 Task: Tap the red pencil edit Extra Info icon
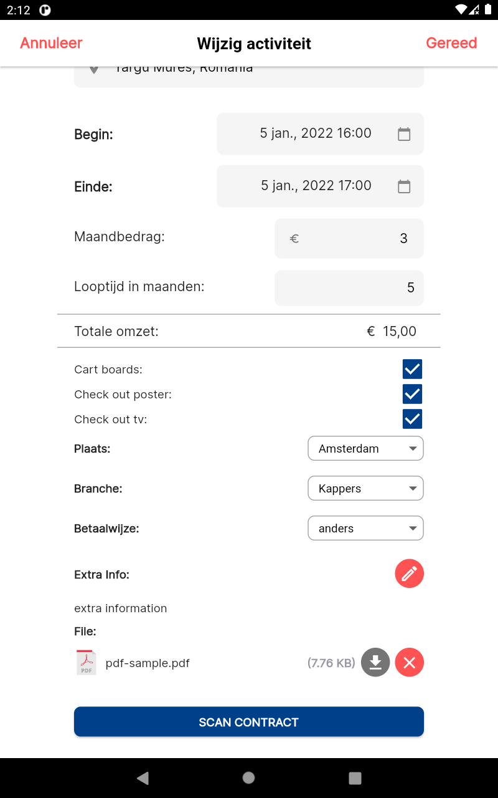[x=409, y=574]
